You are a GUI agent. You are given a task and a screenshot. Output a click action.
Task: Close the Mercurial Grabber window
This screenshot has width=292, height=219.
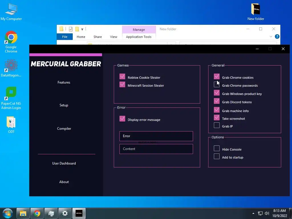coord(283,49)
